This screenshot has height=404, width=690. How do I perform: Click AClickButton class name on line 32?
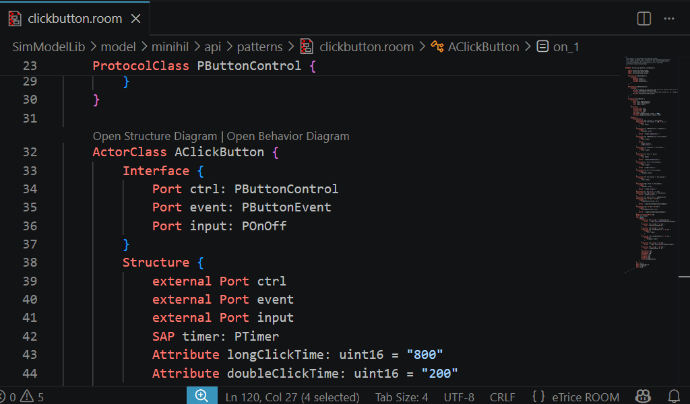219,152
